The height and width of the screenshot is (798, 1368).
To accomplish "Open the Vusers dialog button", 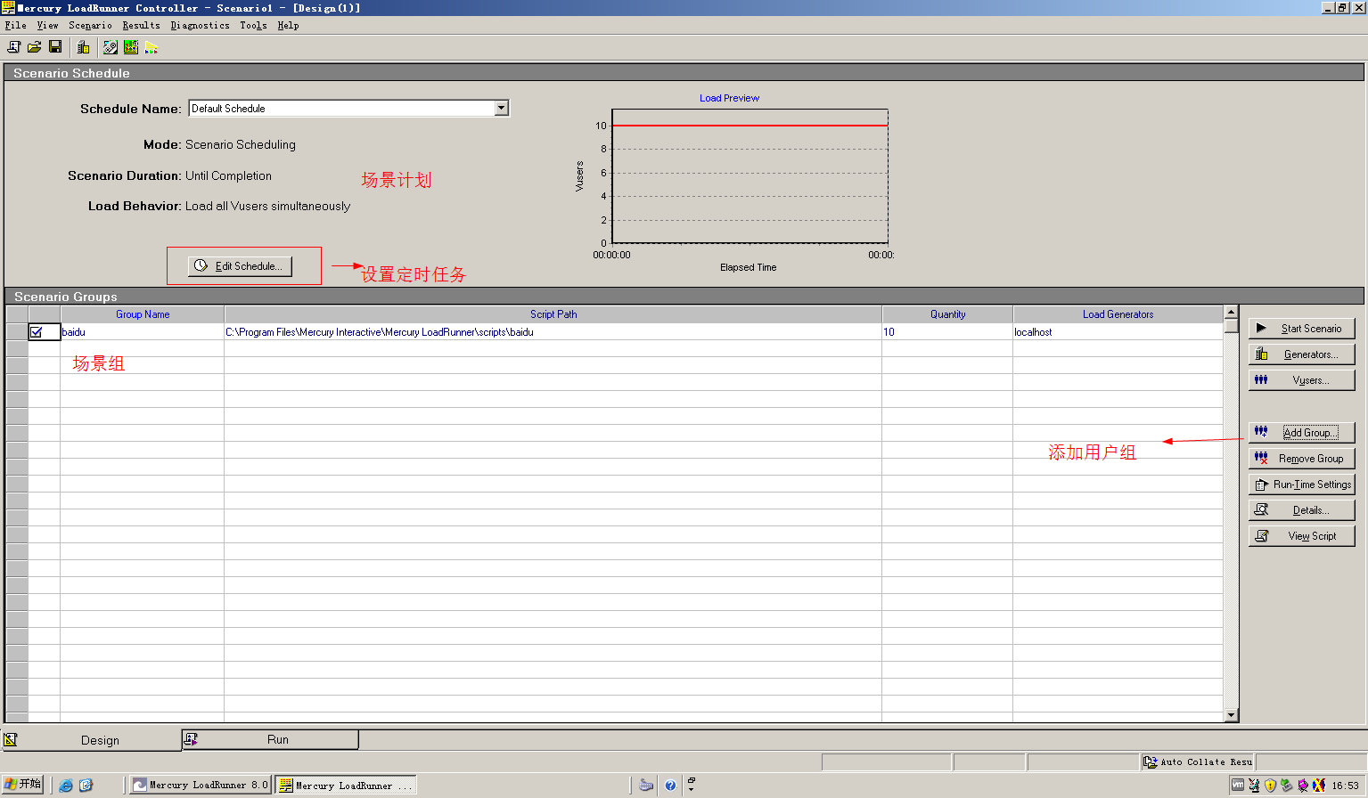I will click(1301, 379).
